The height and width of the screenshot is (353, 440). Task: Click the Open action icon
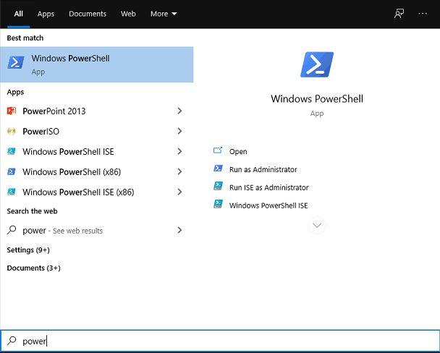click(x=218, y=150)
